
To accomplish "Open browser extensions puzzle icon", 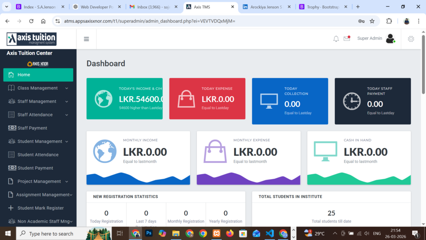I will click(x=389, y=21).
